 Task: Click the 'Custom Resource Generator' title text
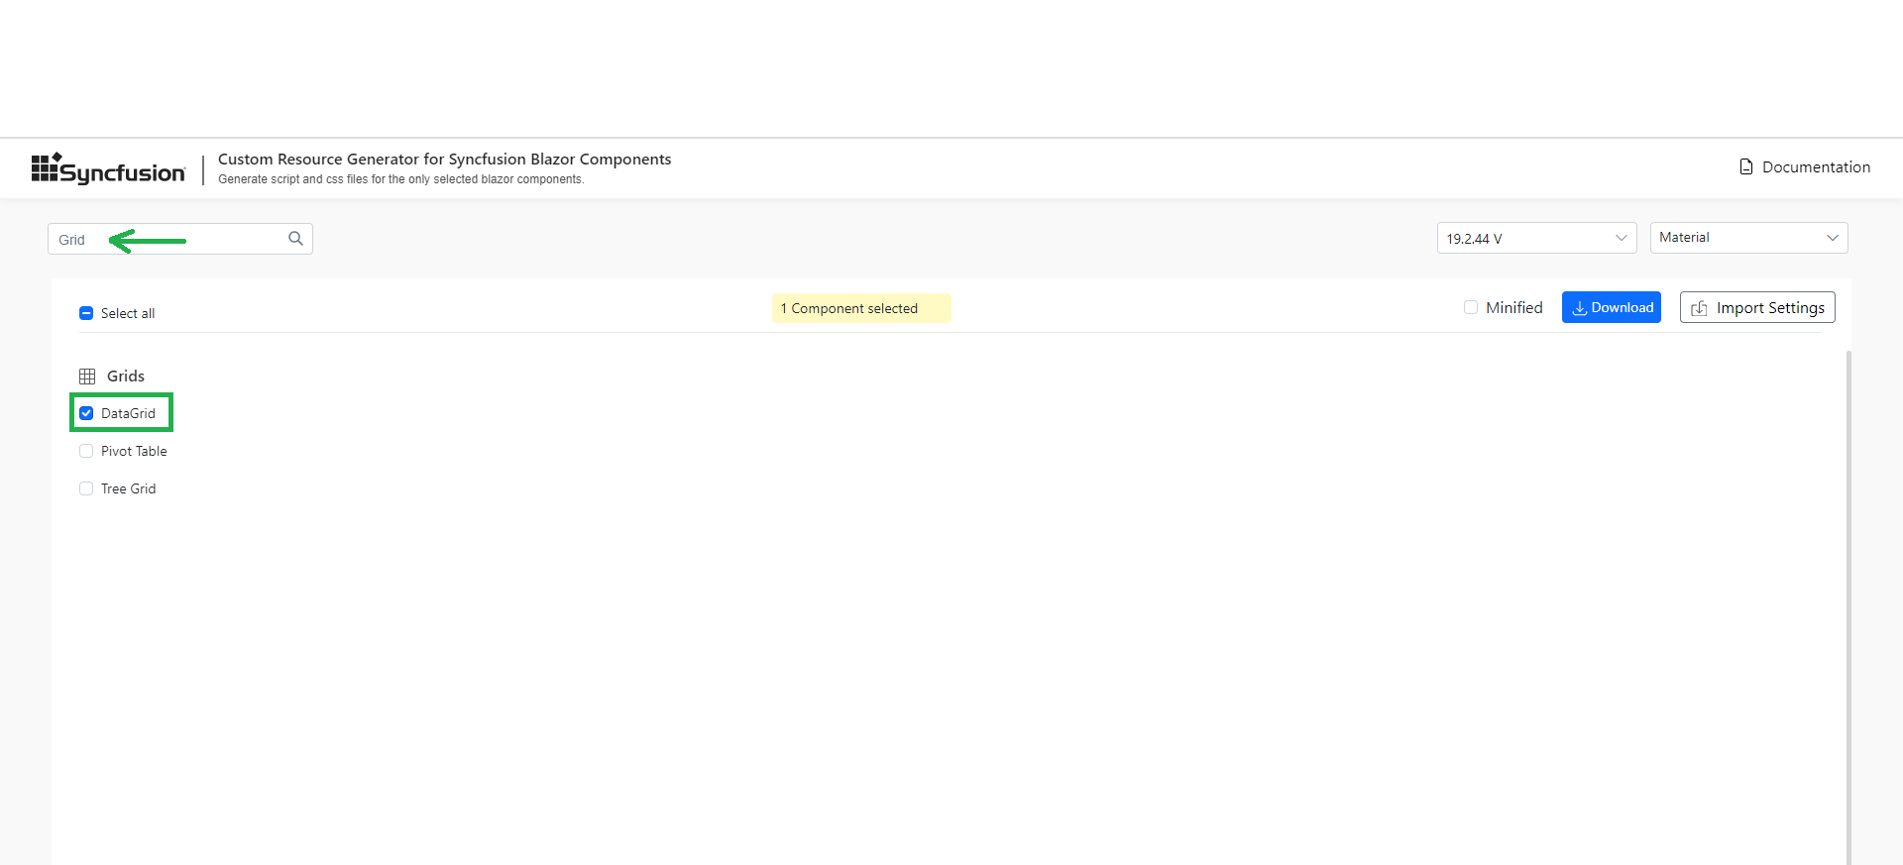pos(445,159)
